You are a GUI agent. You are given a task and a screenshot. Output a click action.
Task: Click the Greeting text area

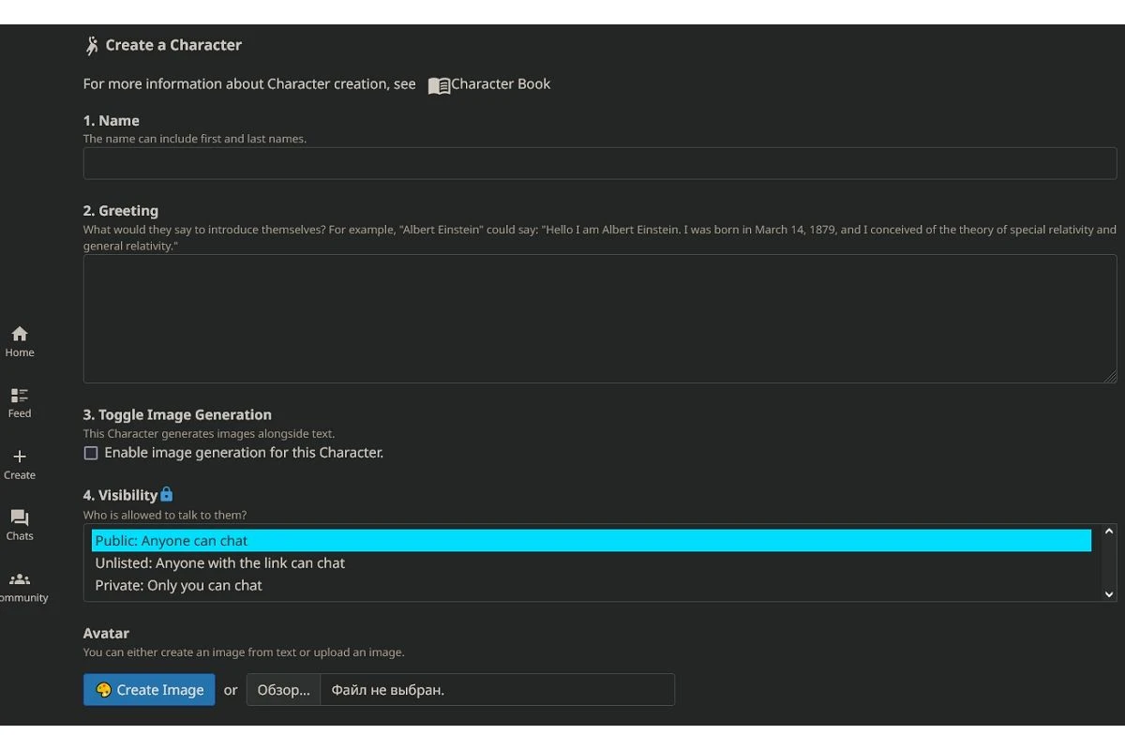(x=600, y=319)
